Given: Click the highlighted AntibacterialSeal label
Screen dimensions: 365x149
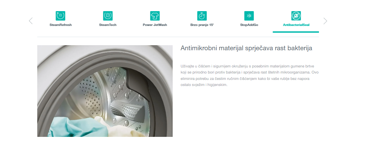Looking at the screenshot, I should coord(296,25).
